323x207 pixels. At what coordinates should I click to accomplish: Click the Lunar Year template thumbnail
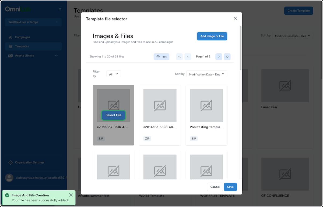pos(285,86)
